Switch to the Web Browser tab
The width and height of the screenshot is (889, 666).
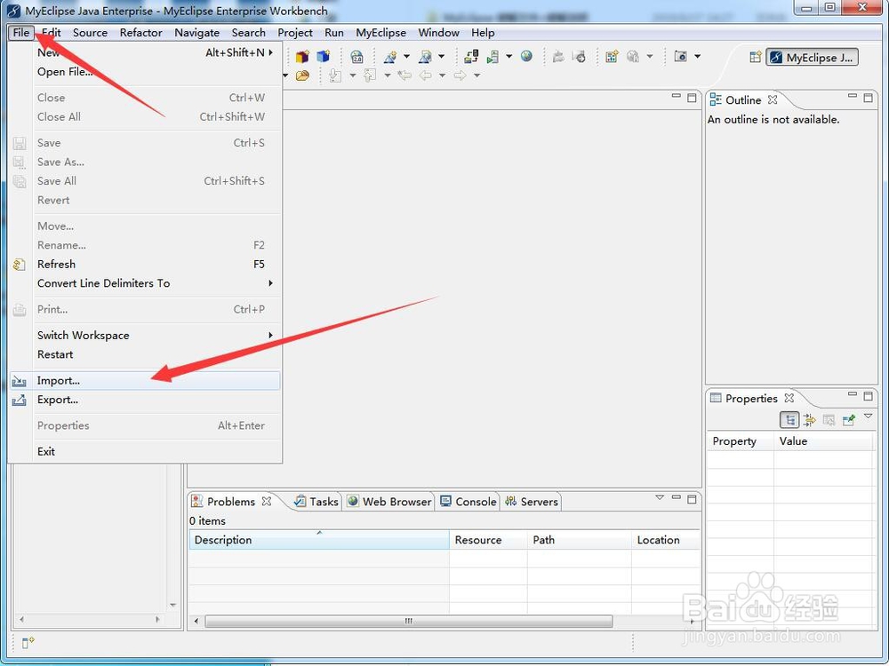389,501
